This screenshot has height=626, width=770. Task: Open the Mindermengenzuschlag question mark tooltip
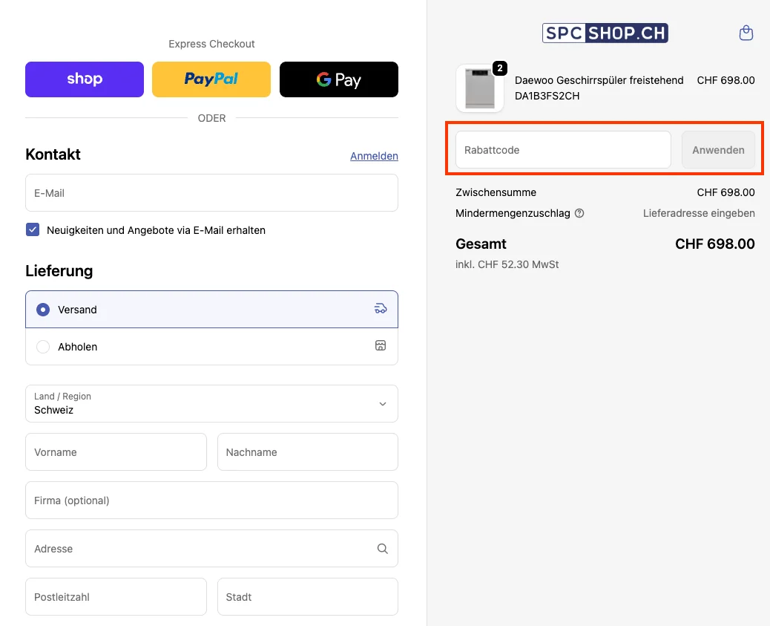[x=579, y=213]
